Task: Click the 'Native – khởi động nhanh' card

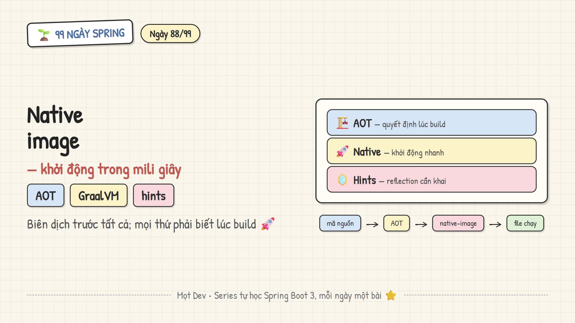Action: coord(432,151)
